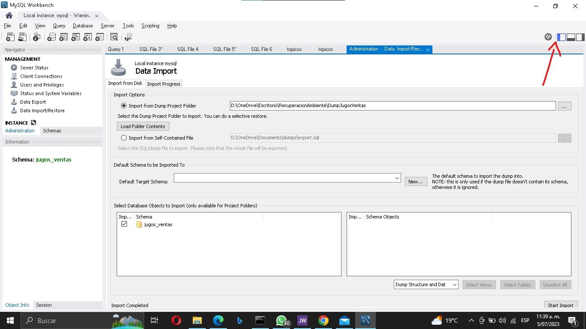Open Data Import/Restore in Navigator
This screenshot has width=586, height=329.
click(x=42, y=111)
